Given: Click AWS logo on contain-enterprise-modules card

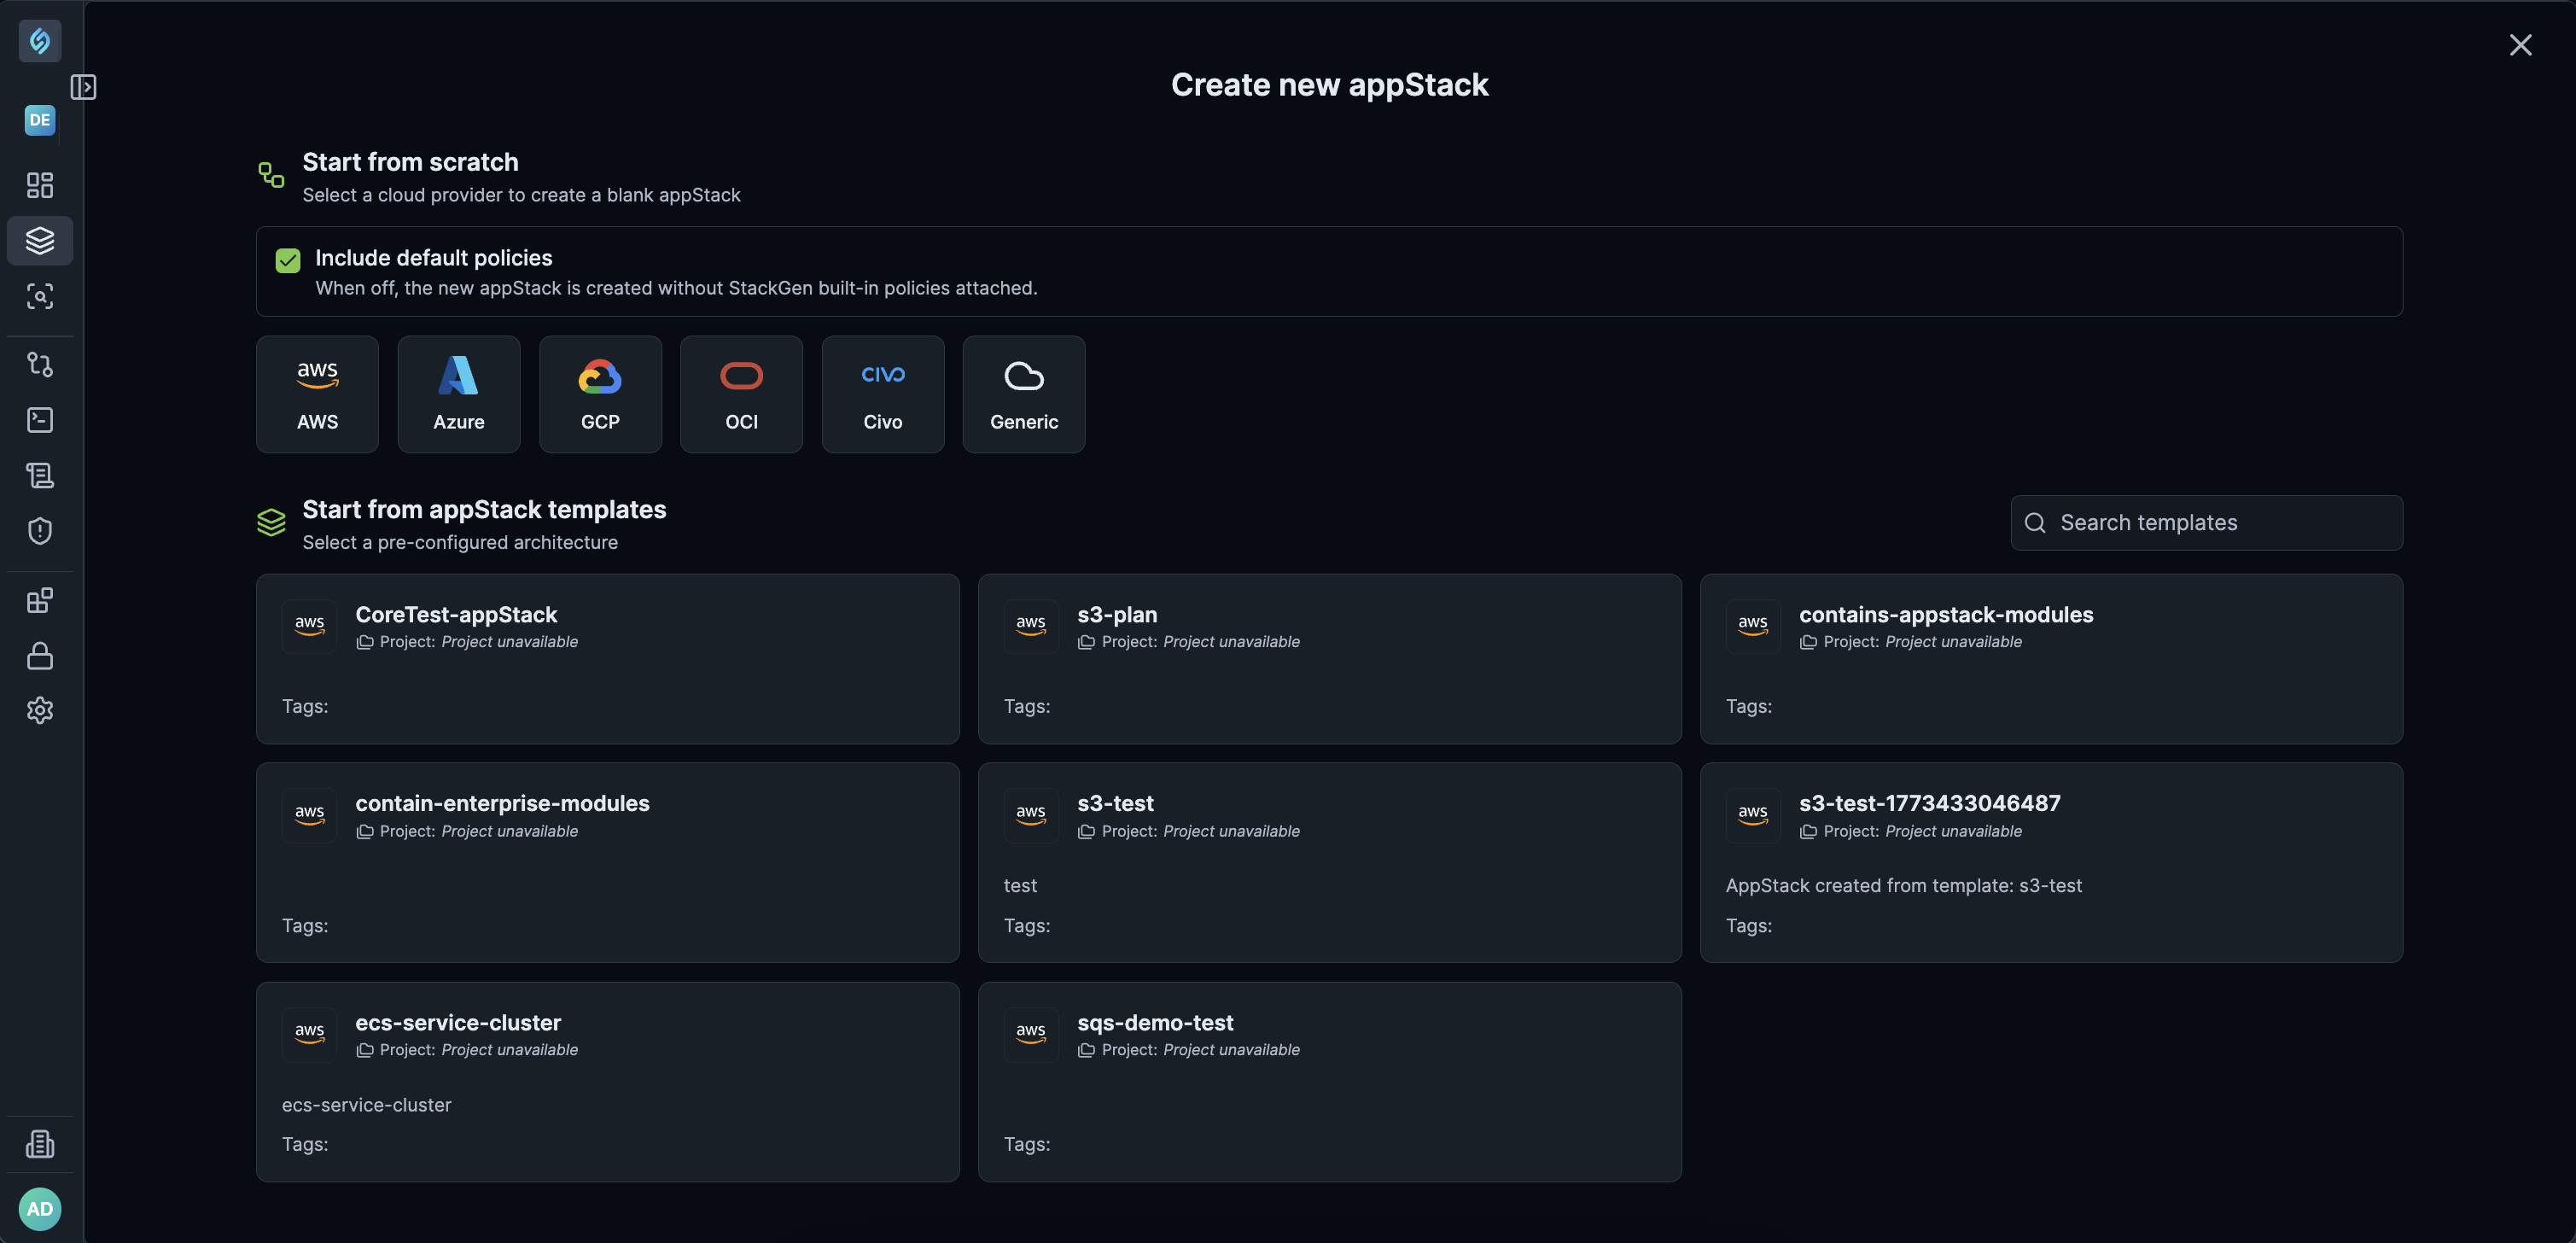Looking at the screenshot, I should (x=309, y=816).
